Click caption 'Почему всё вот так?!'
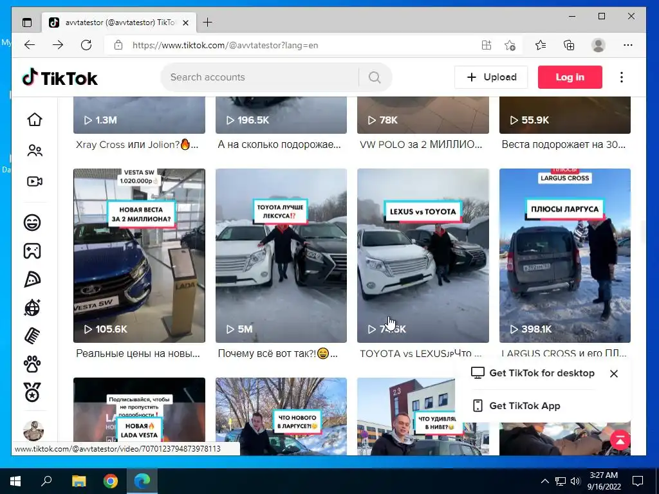Image resolution: width=659 pixels, height=494 pixels. point(278,354)
